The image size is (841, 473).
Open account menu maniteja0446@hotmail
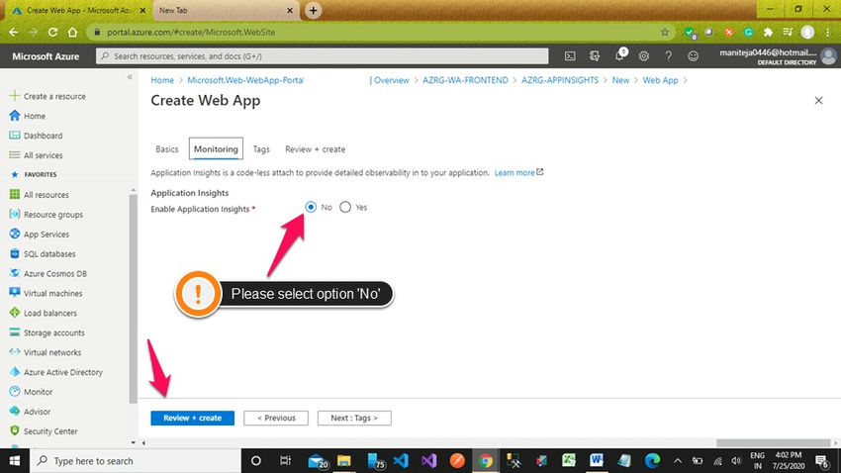[777, 55]
